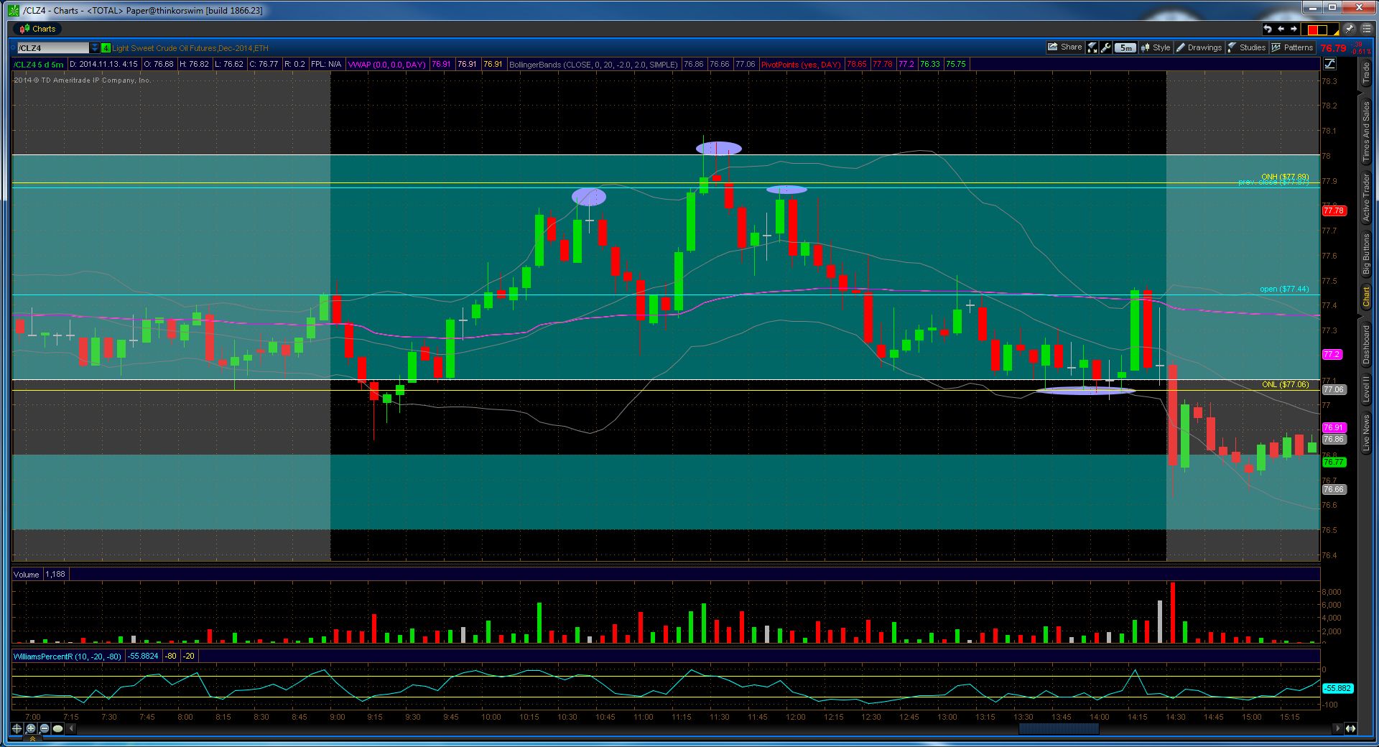Click the quick study flask icon next to Share
This screenshot has width=1379, height=747.
1092,47
